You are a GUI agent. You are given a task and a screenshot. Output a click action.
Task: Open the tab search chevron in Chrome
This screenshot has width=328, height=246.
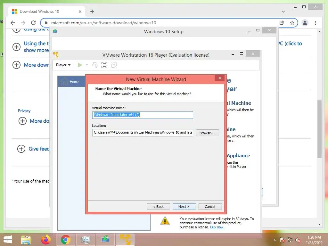click(283, 12)
